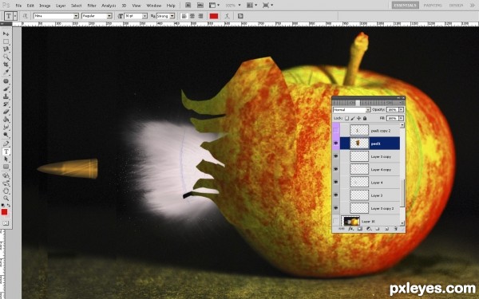Select the Zoom tool in toolbox
Screen dimensions: 479x299
click(6, 199)
